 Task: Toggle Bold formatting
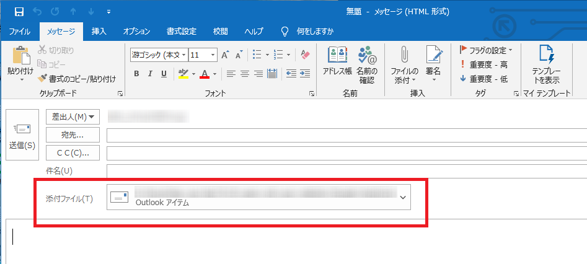[x=136, y=74]
